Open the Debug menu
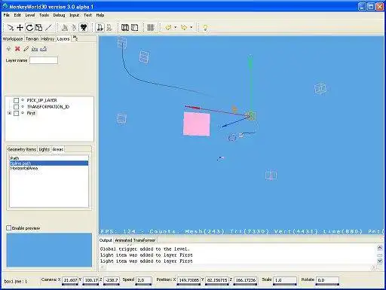386x290 pixels. point(59,15)
